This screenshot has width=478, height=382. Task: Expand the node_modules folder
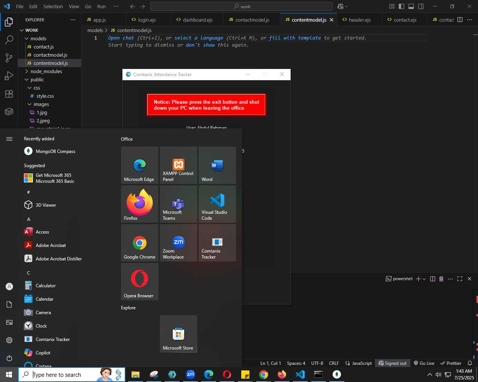pos(49,71)
